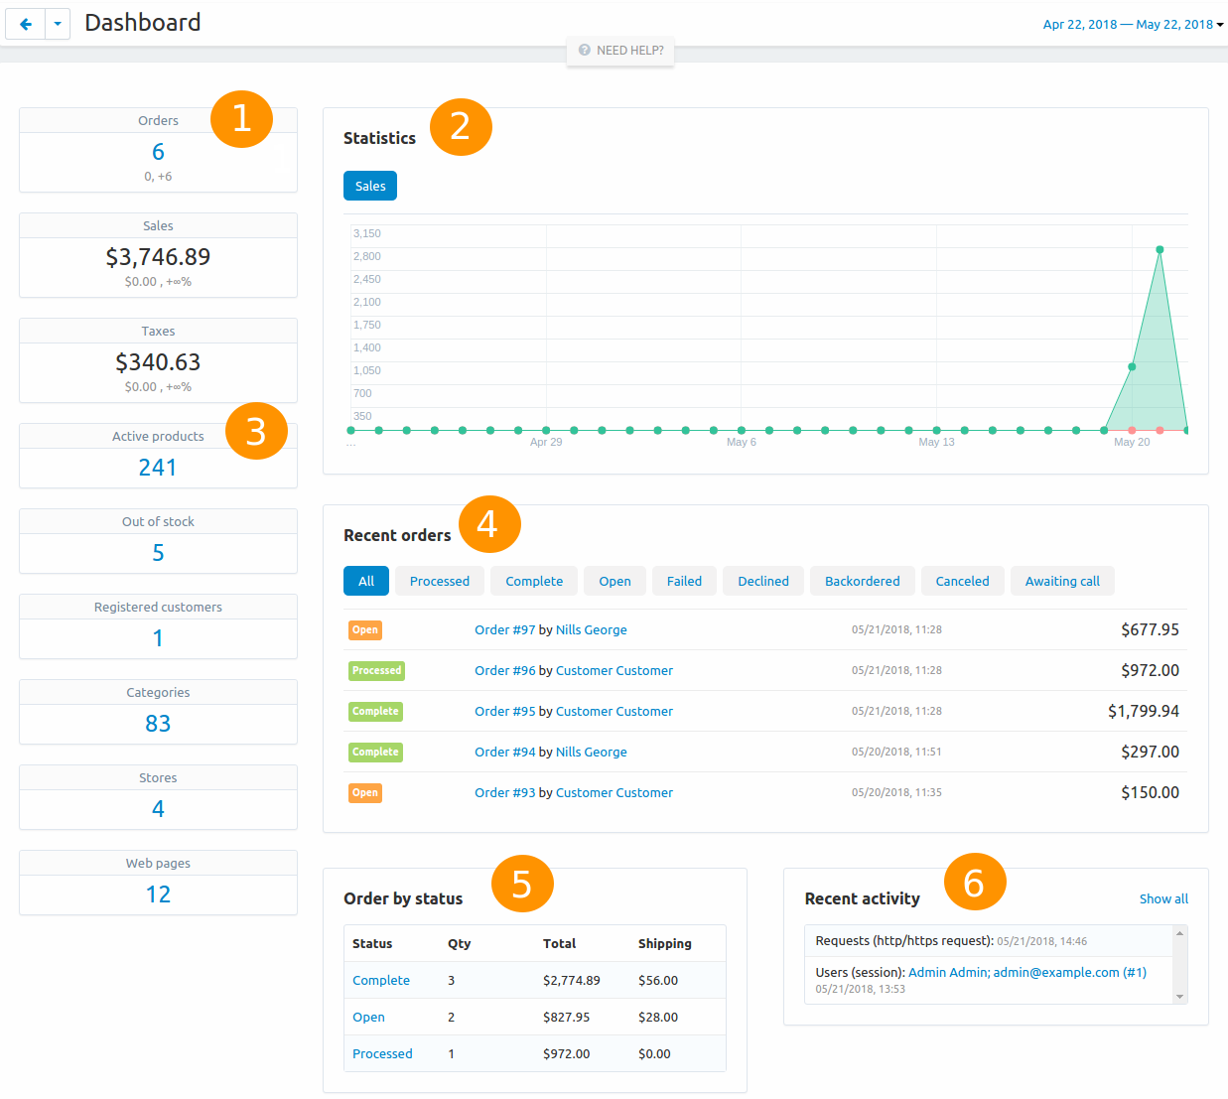Open the Admin Admin; admin@example.com (#1) user link
1228x1099 pixels.
(1027, 972)
